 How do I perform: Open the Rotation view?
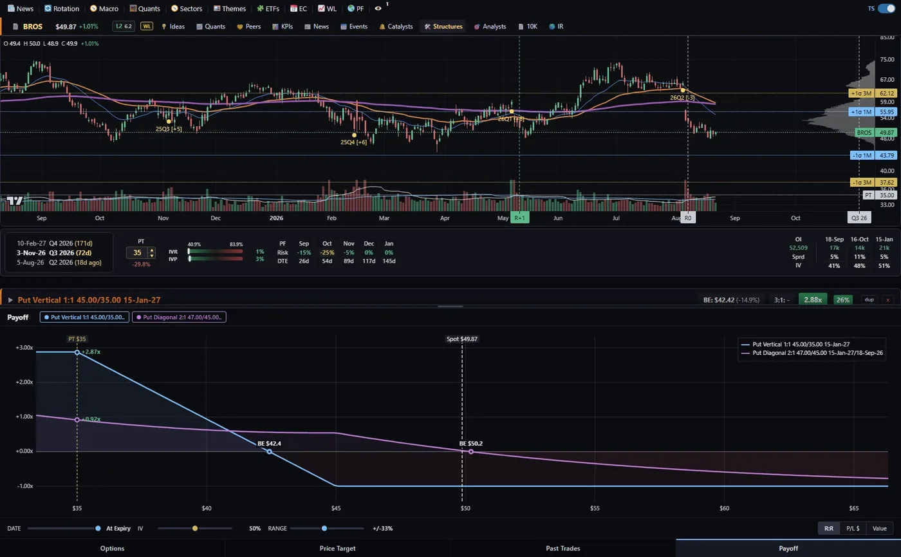62,8
